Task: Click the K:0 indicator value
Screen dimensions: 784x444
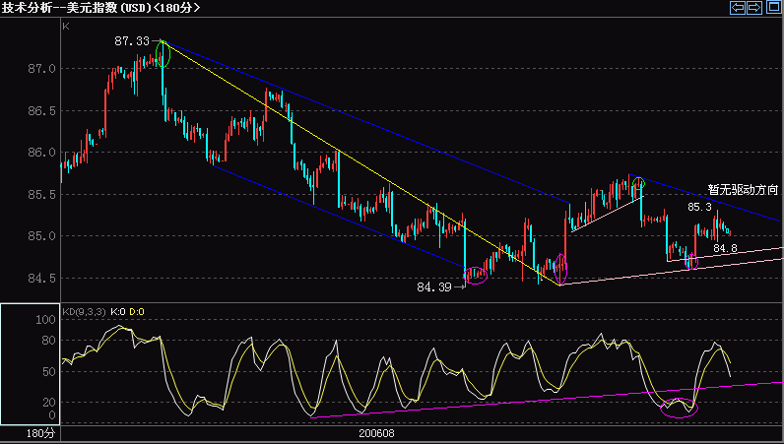Action: 118,312
